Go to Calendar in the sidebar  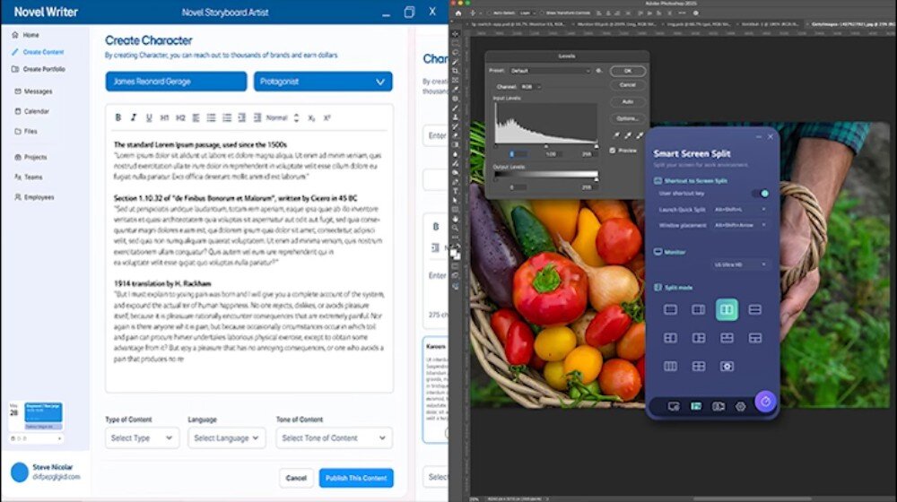[x=36, y=111]
